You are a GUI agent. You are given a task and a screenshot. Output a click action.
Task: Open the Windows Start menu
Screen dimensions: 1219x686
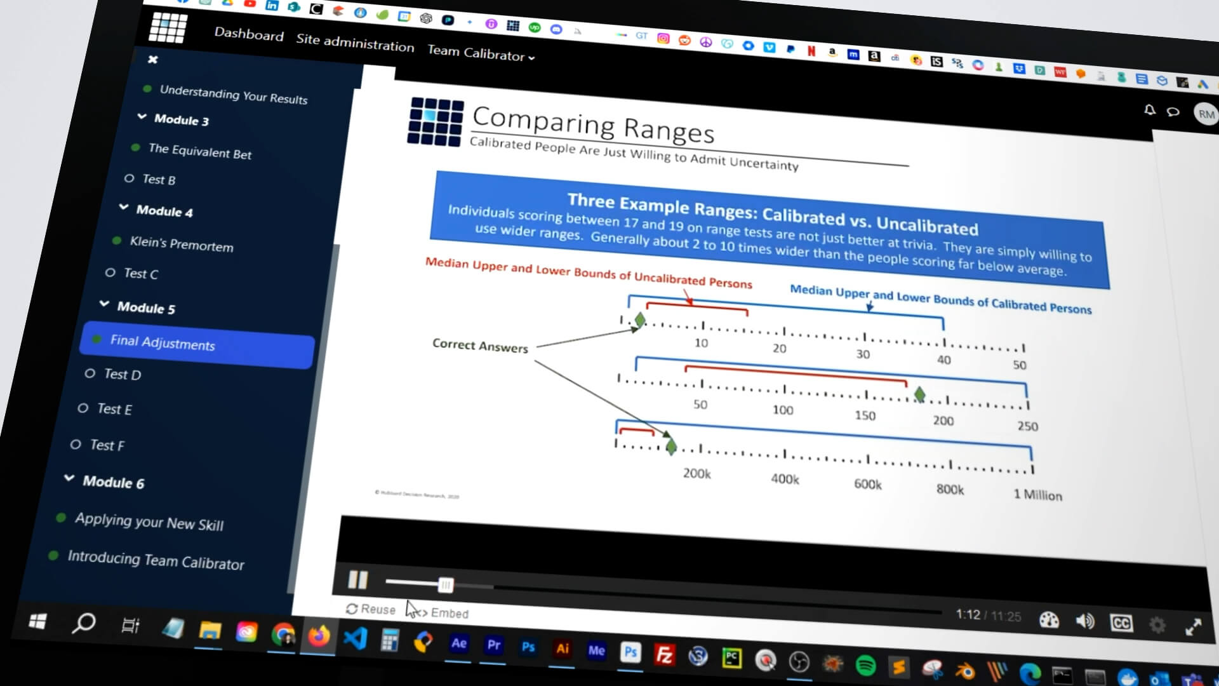pyautogui.click(x=37, y=621)
